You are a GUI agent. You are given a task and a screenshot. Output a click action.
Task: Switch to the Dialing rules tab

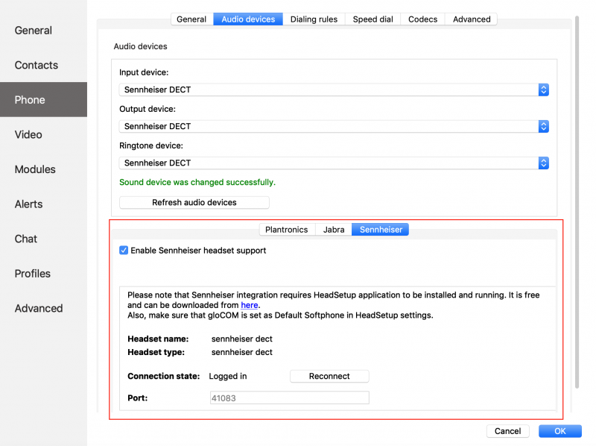click(314, 19)
